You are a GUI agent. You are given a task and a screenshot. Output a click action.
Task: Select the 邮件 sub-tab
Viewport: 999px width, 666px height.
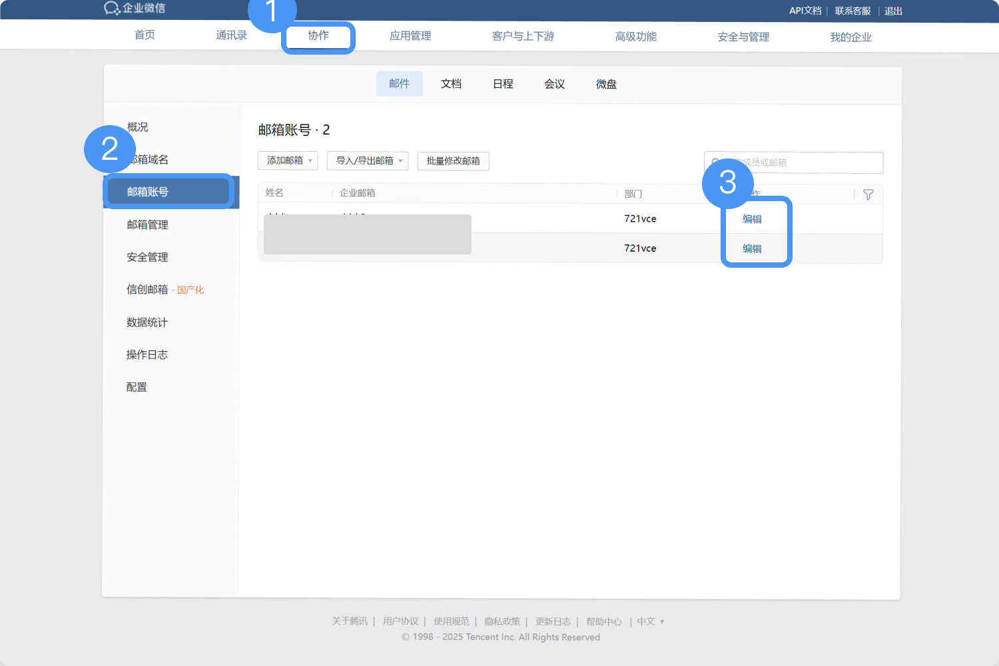pyautogui.click(x=400, y=83)
